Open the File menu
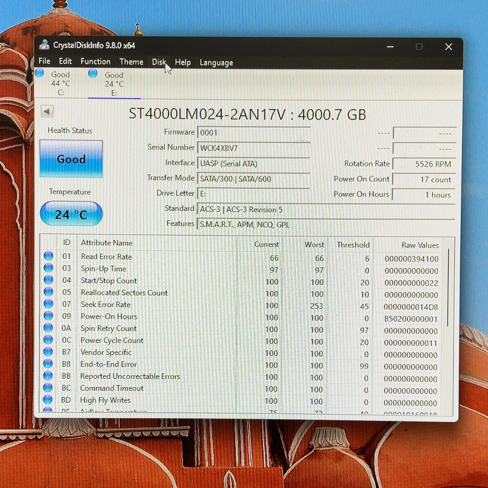The height and width of the screenshot is (488, 488). [x=44, y=61]
